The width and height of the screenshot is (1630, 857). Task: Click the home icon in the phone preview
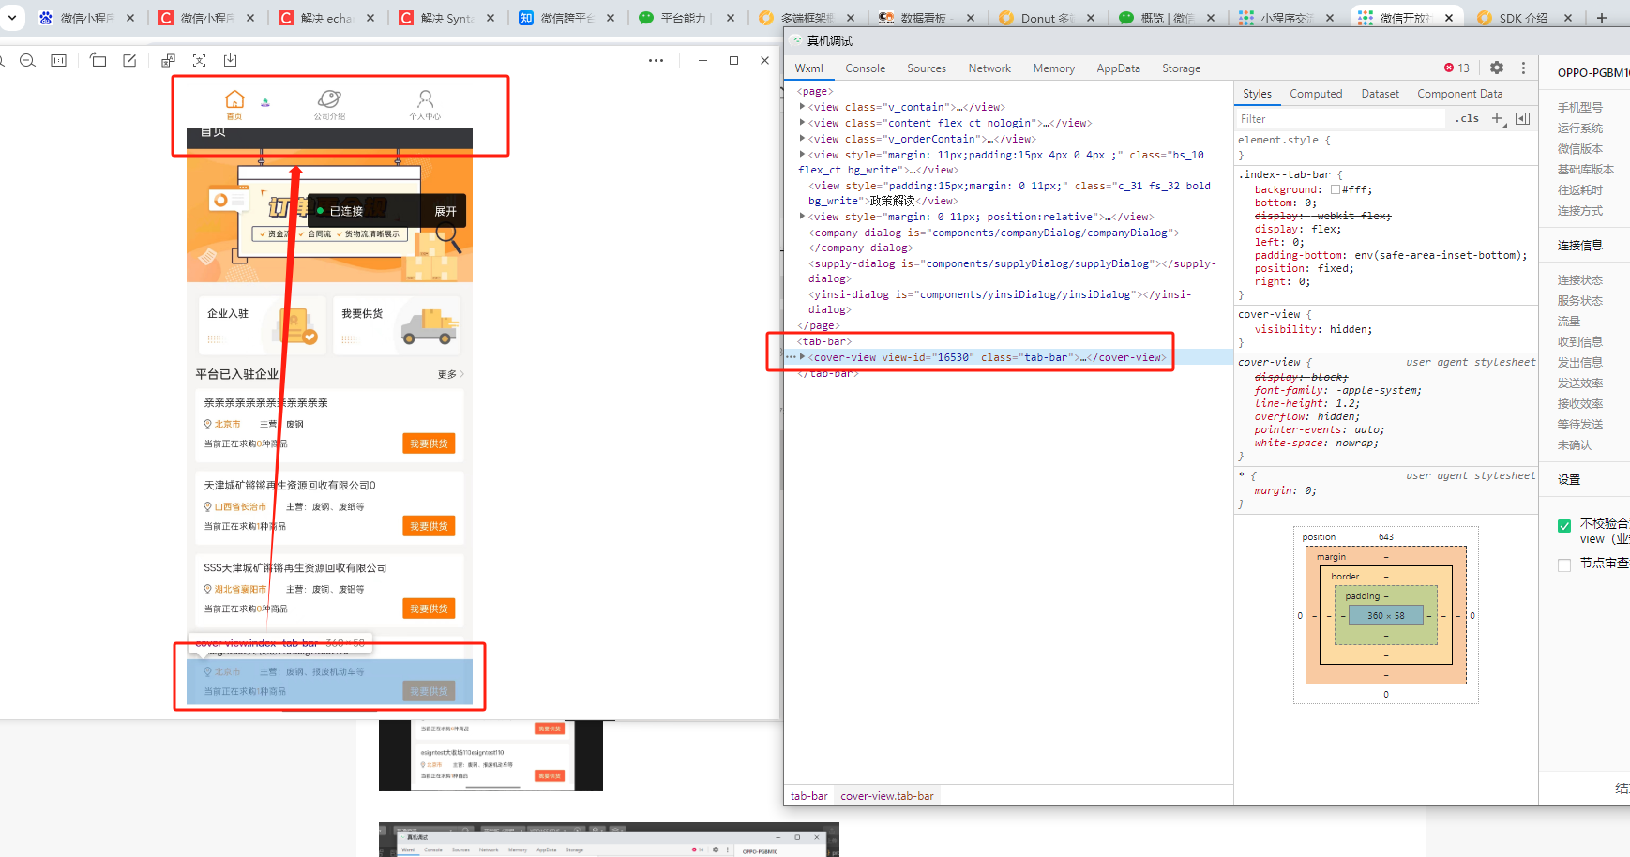coord(234,99)
